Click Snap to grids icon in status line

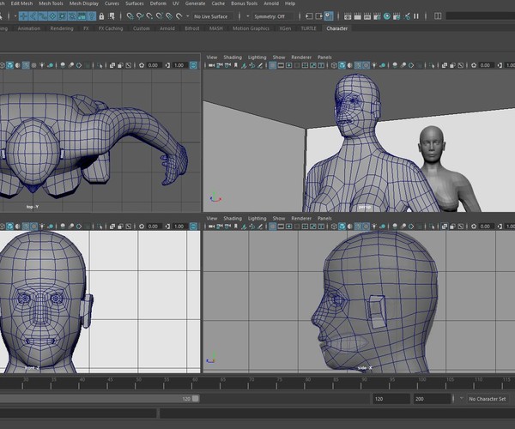(130, 15)
